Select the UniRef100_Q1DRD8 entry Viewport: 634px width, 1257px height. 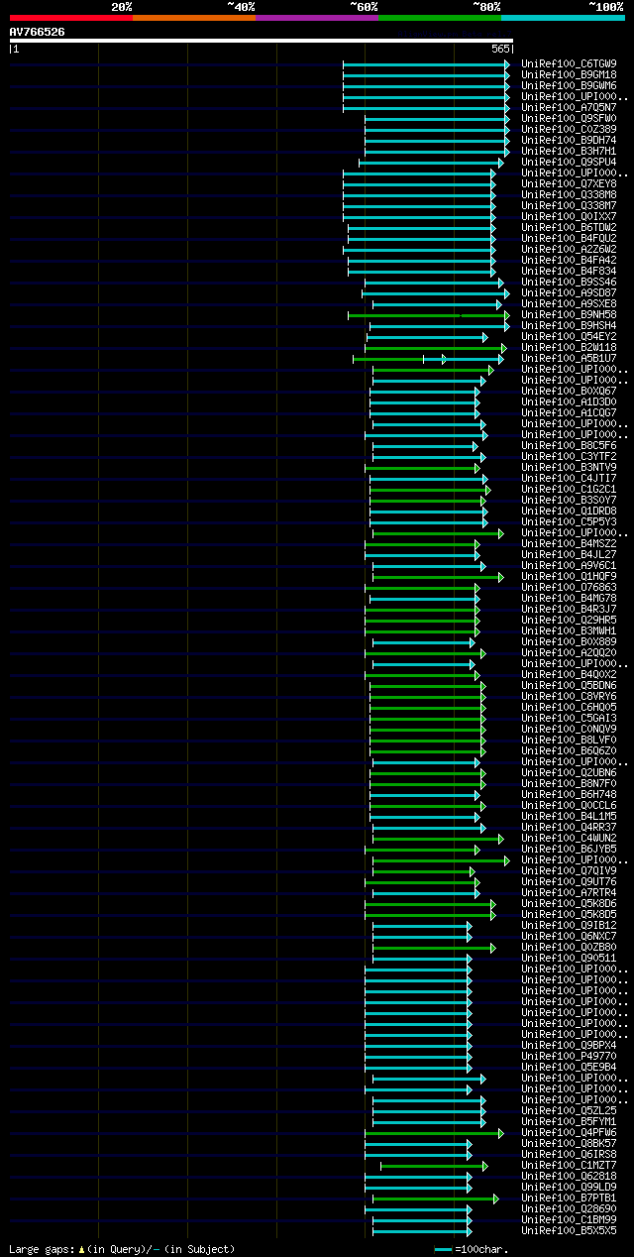click(569, 511)
